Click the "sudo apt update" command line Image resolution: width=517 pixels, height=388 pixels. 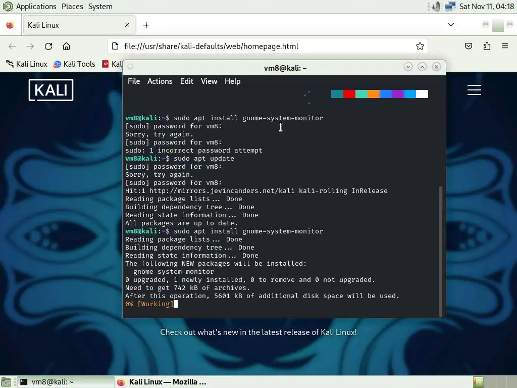point(204,158)
